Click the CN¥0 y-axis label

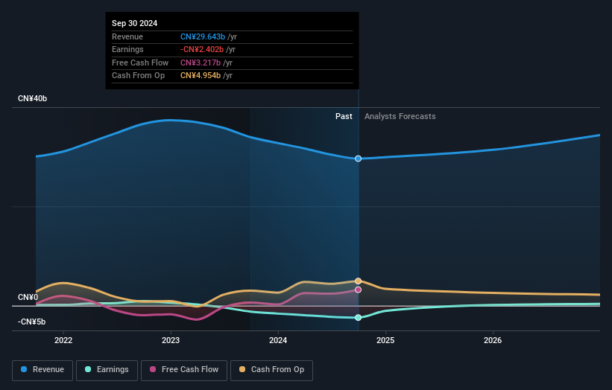[x=28, y=297]
